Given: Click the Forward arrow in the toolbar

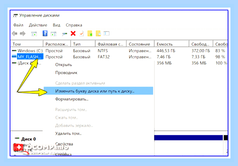Looking at the screenshot, I should (23, 33).
